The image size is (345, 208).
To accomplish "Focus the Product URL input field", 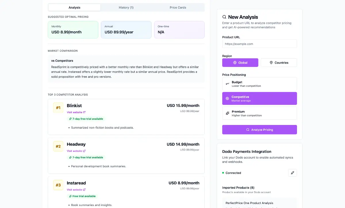I will point(259,44).
